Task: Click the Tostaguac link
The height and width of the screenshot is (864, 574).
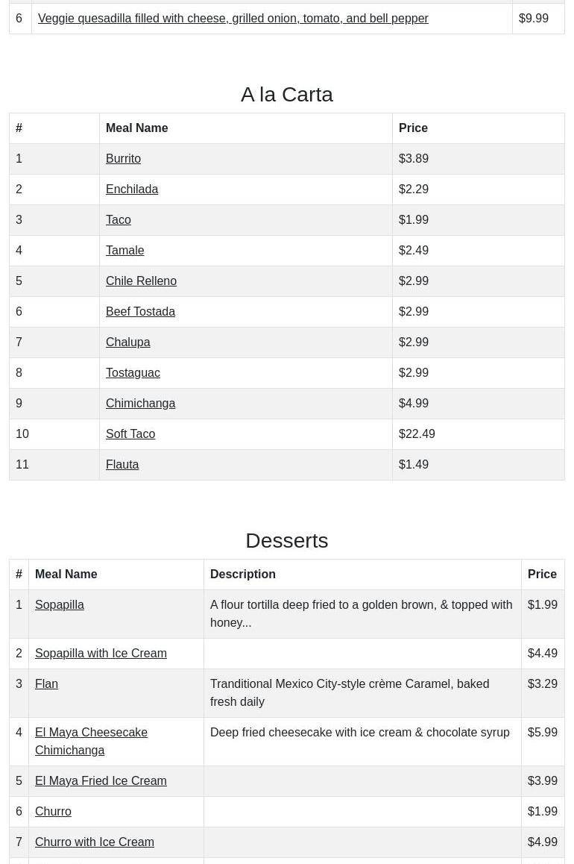Action: 133,373
